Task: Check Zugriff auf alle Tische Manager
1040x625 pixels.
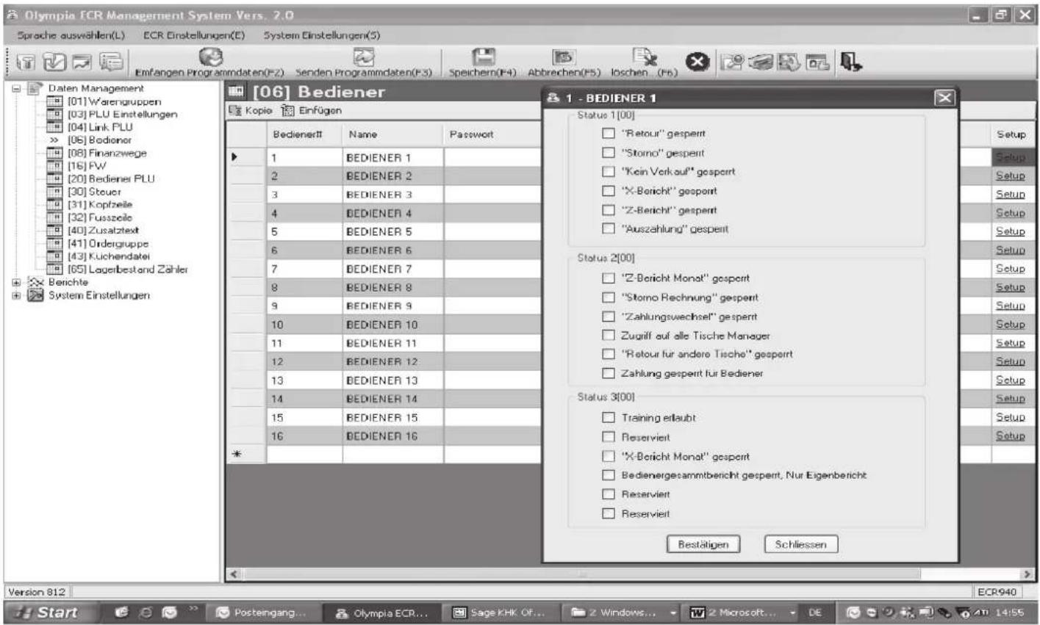Action: click(608, 336)
